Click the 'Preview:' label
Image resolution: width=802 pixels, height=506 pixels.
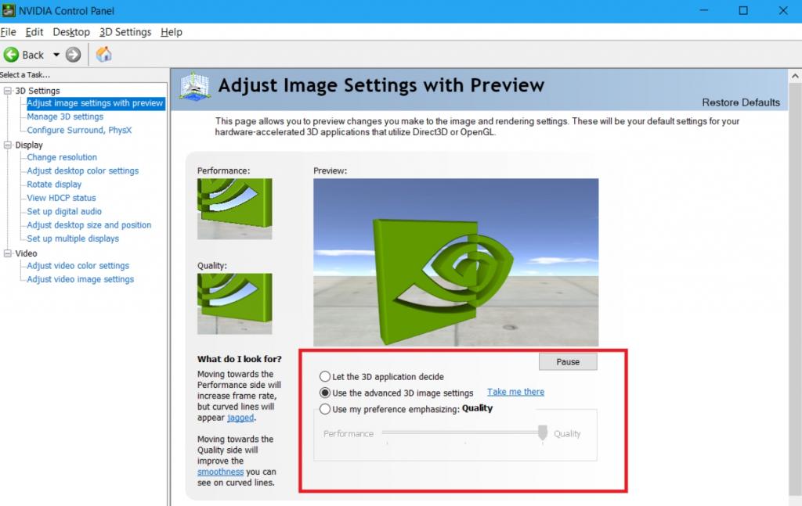click(330, 170)
